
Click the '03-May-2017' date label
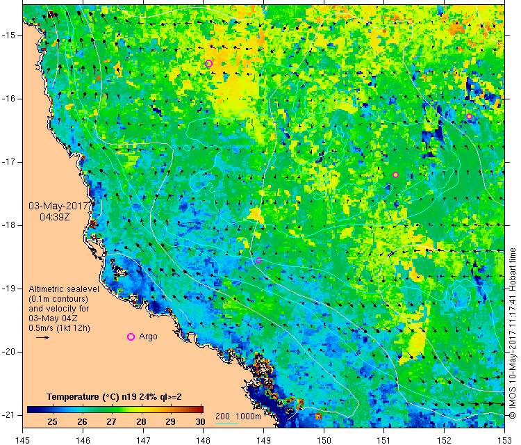pyautogui.click(x=58, y=206)
